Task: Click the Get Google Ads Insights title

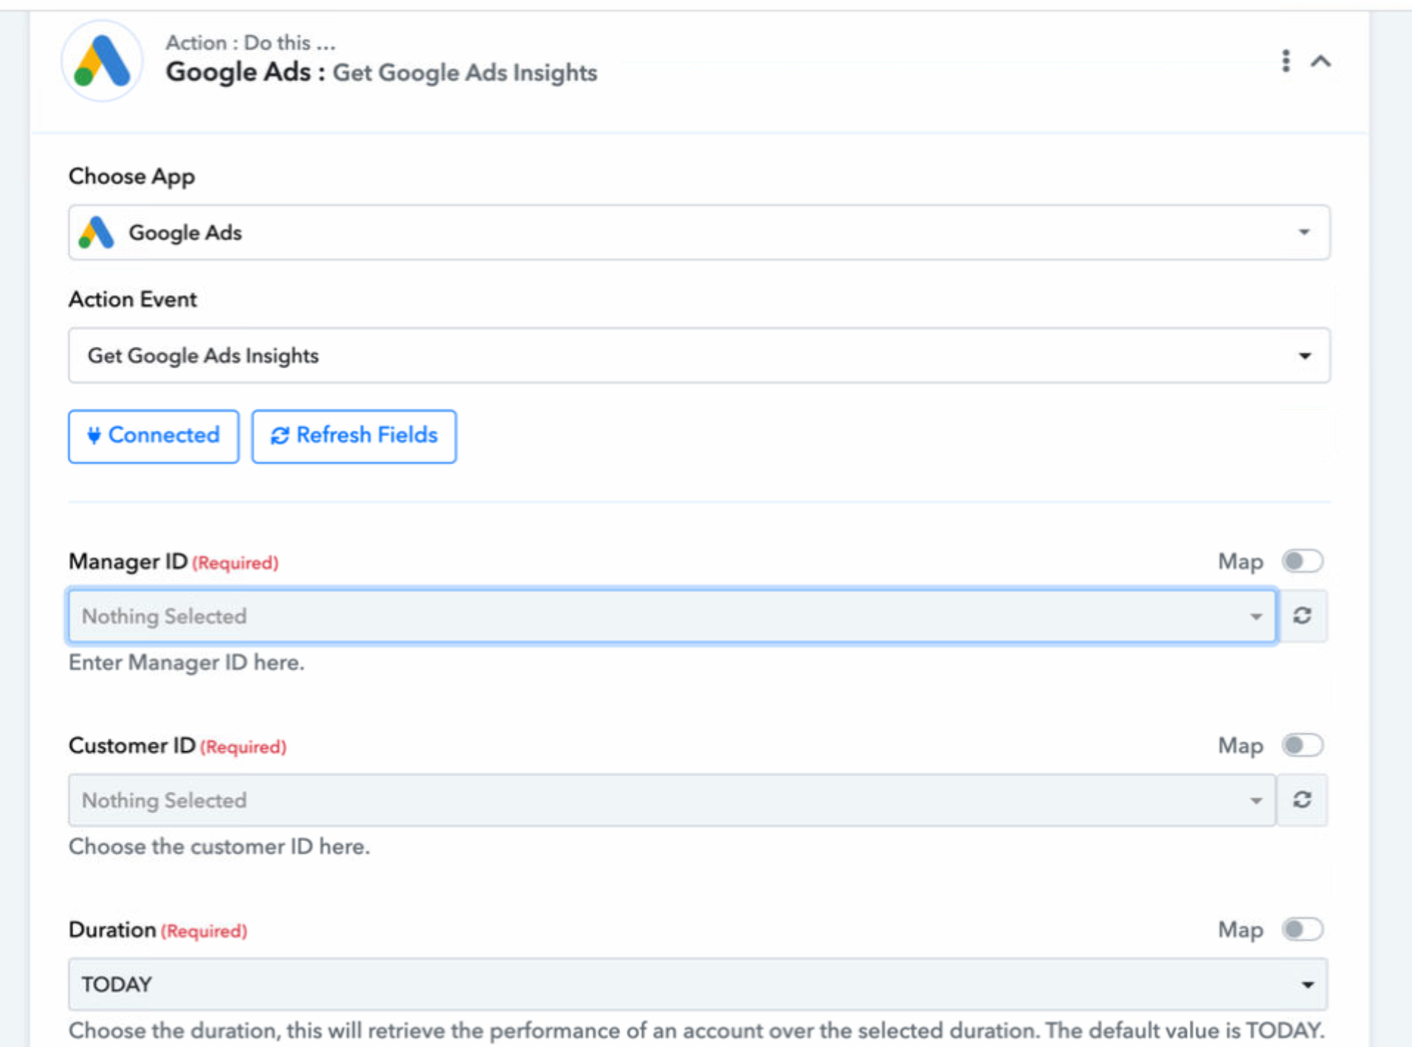Action: pos(465,73)
